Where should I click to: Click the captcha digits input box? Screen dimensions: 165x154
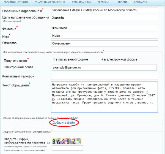pyautogui.click(x=67, y=148)
